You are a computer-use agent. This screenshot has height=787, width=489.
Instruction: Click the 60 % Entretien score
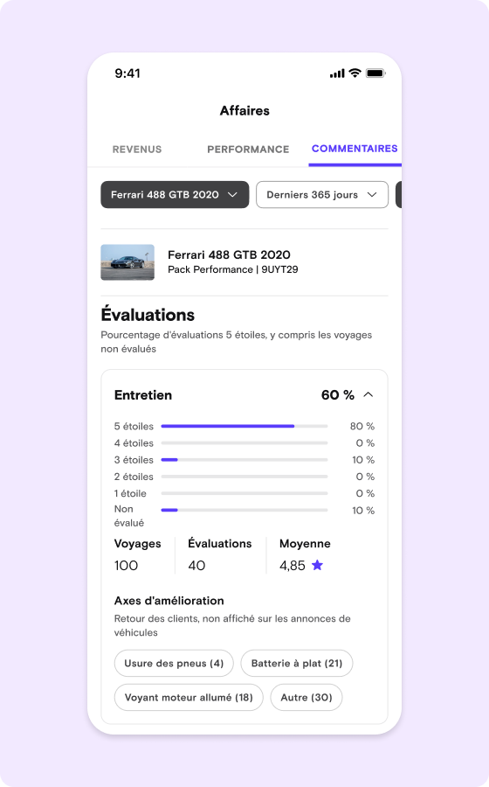[338, 395]
